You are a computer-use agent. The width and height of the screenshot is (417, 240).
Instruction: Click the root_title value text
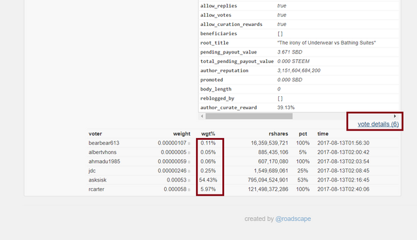point(326,43)
